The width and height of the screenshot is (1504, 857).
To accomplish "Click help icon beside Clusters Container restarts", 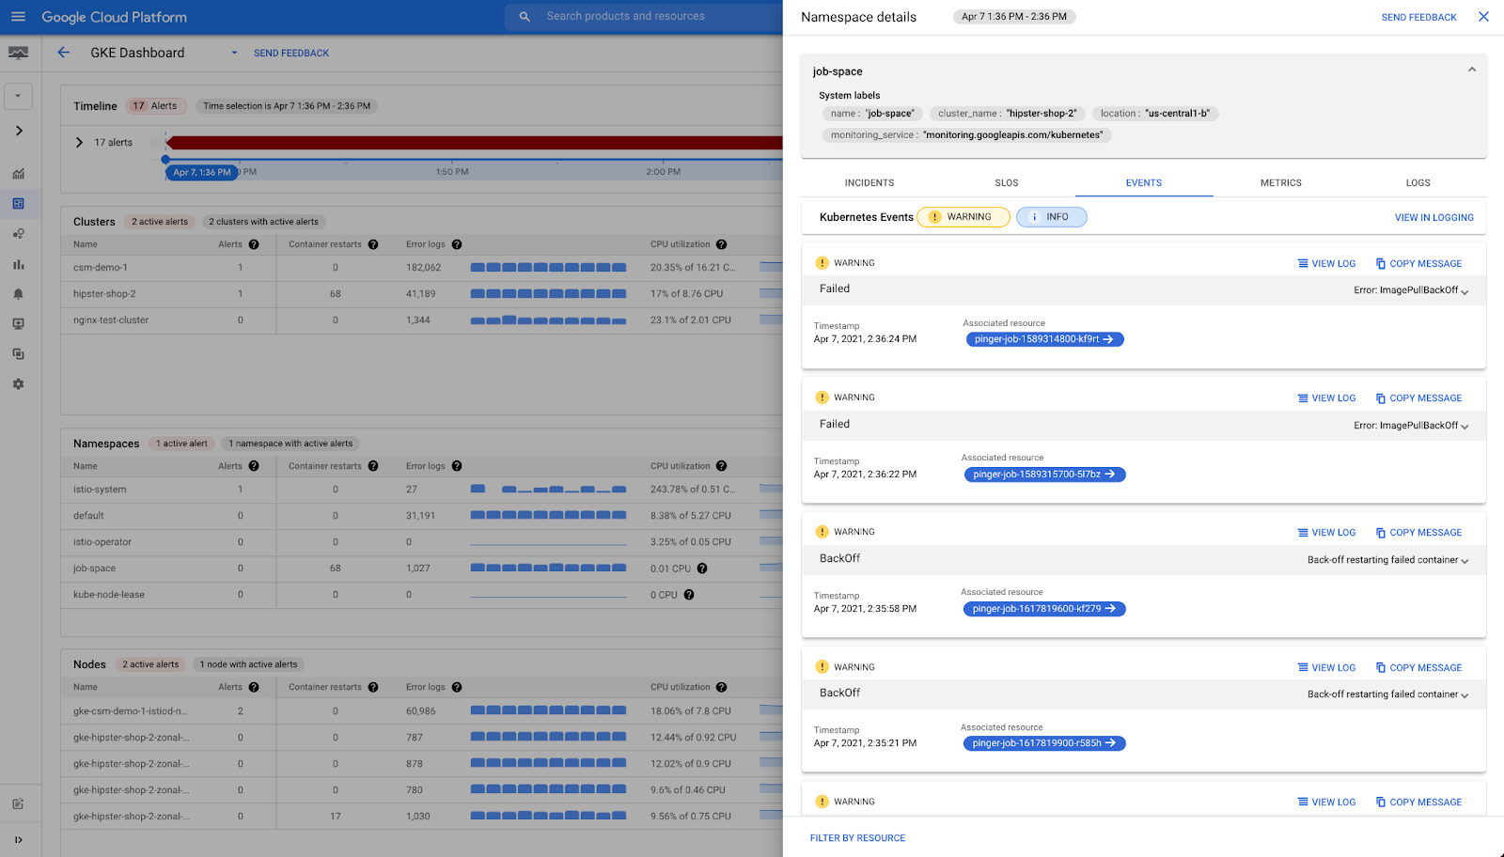I will point(373,244).
